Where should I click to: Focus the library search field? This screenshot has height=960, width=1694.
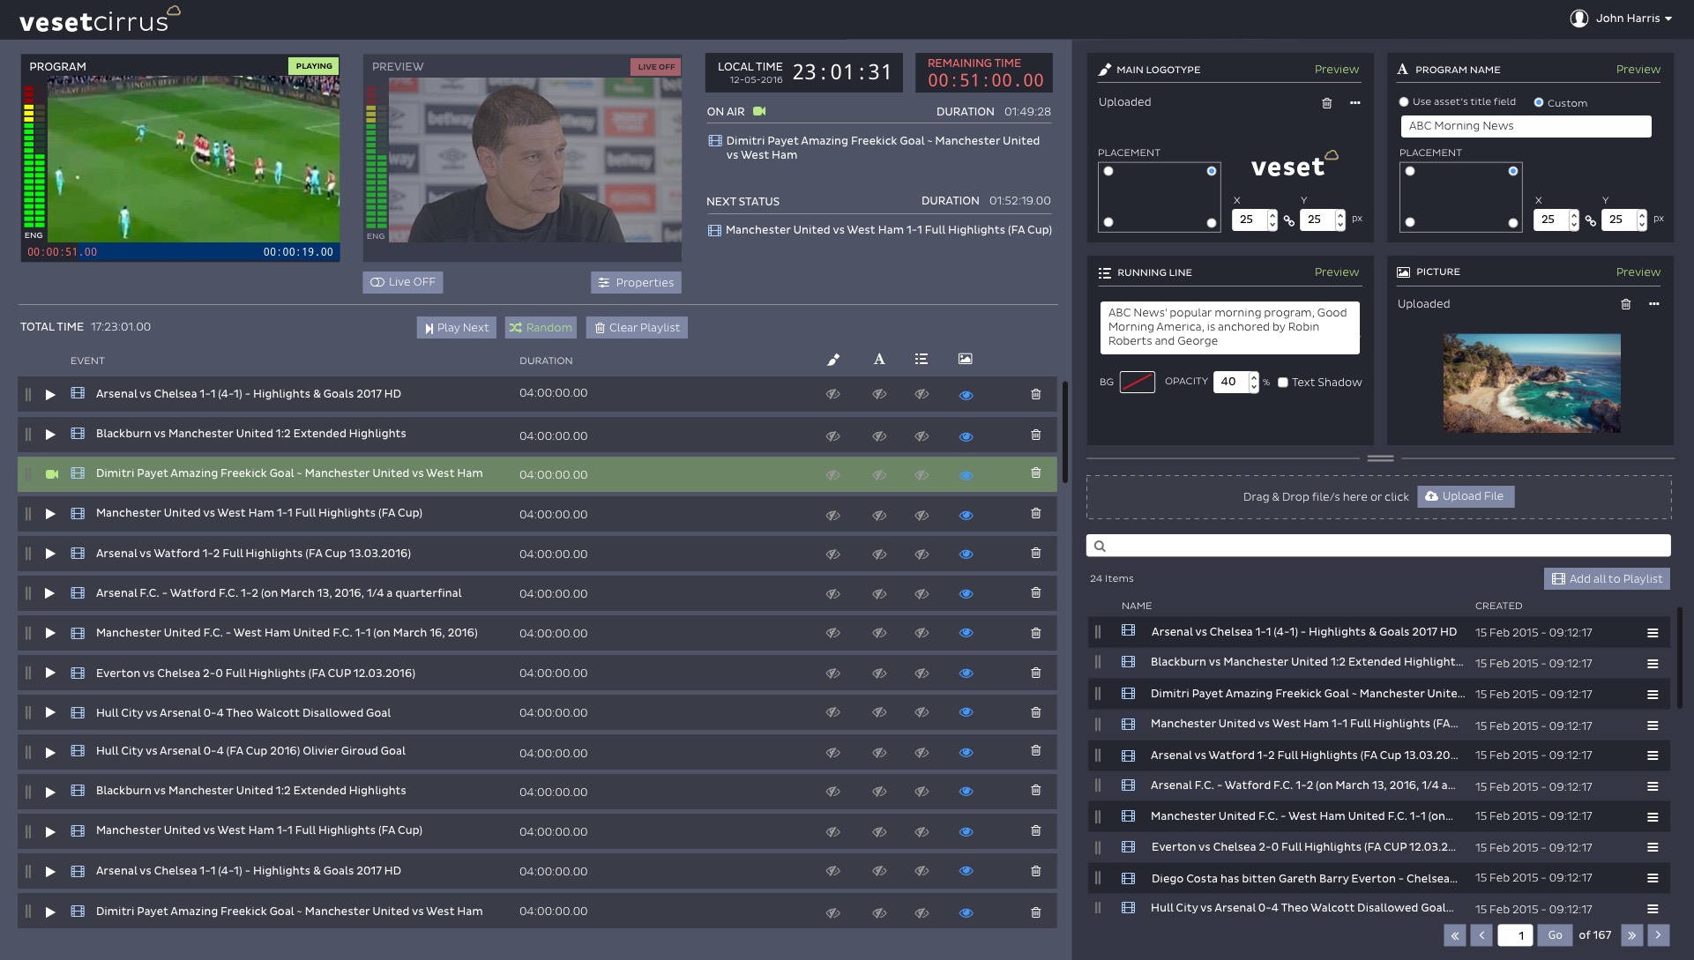coord(1378,547)
